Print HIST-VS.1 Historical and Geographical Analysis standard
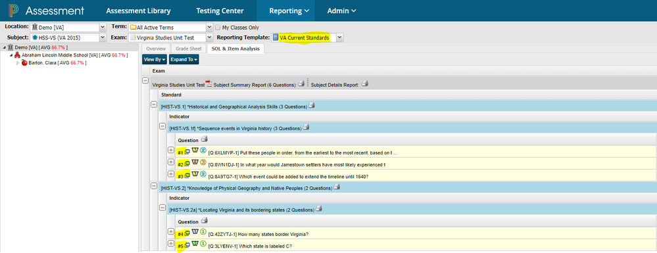657x253 pixels. coord(312,106)
